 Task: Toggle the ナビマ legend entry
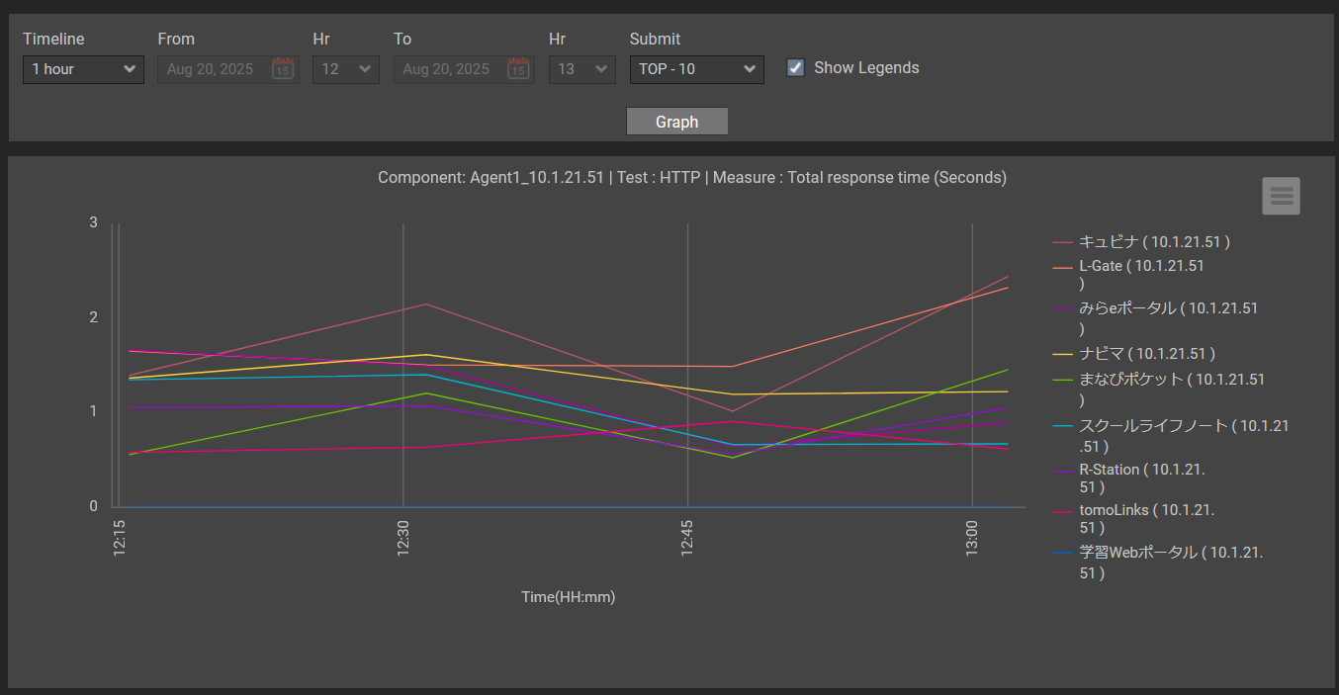tap(1146, 353)
